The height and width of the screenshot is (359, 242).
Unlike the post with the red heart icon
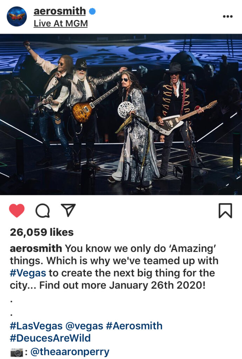click(17, 210)
